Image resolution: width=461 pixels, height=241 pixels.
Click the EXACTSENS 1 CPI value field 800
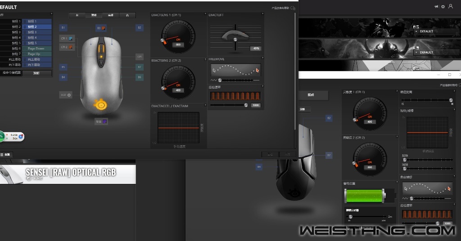point(178,45)
